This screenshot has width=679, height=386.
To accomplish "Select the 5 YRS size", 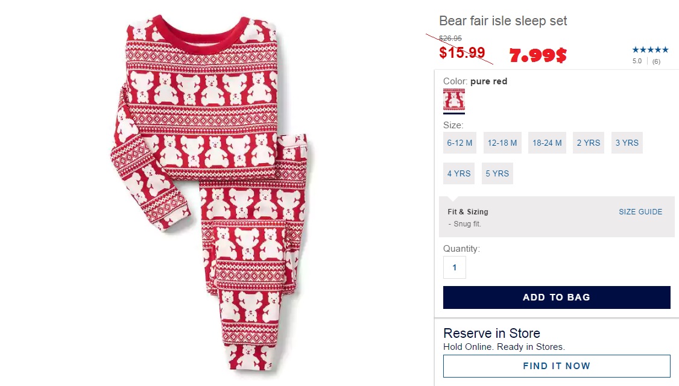I will (497, 173).
